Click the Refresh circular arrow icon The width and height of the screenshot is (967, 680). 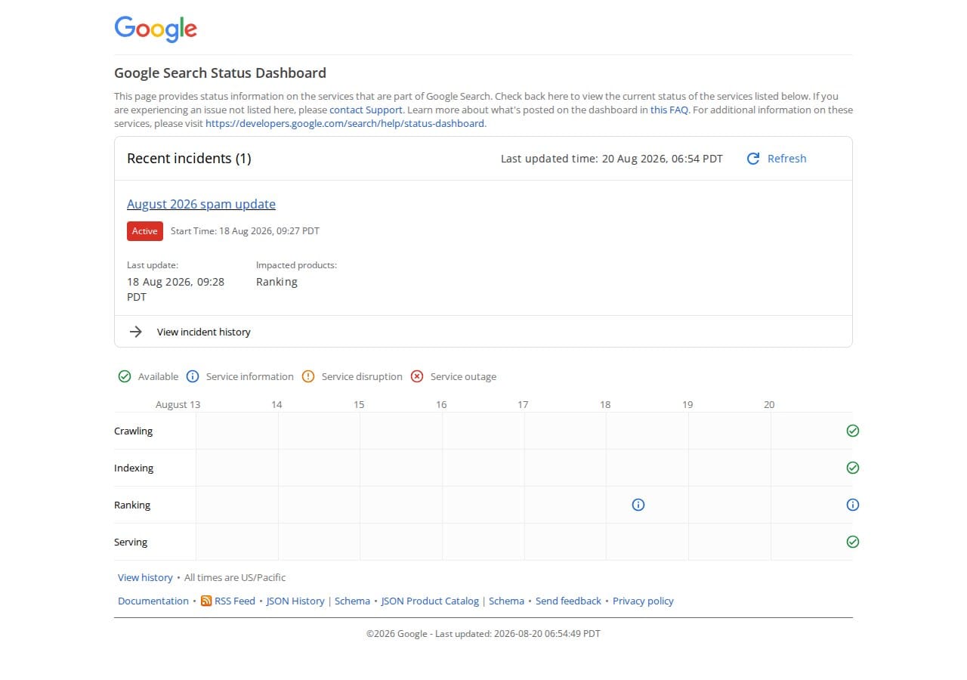coord(752,159)
